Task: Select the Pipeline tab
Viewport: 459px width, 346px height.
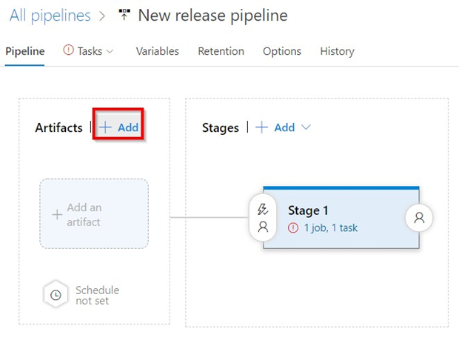Action: click(x=24, y=51)
